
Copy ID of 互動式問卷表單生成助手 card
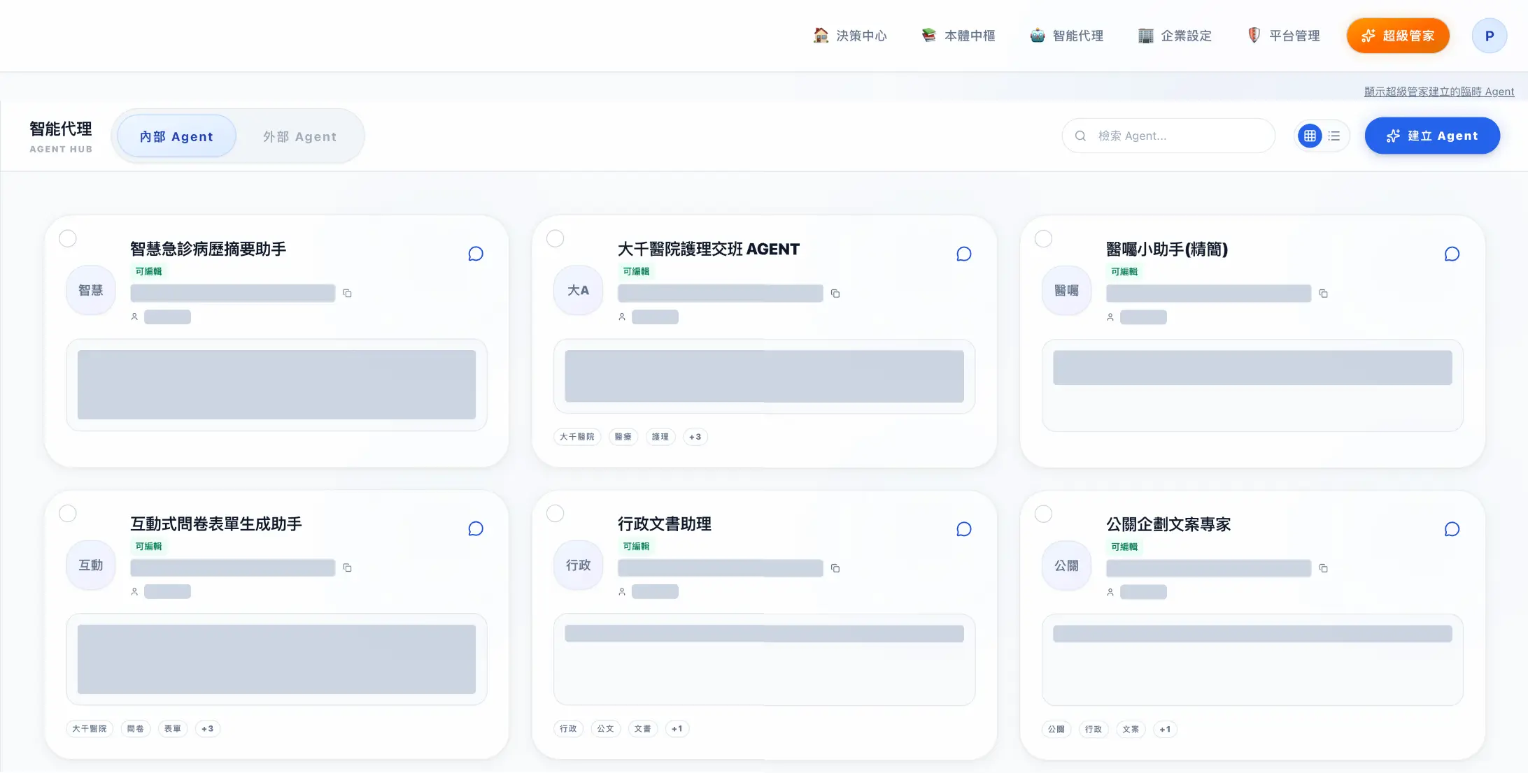[347, 568]
